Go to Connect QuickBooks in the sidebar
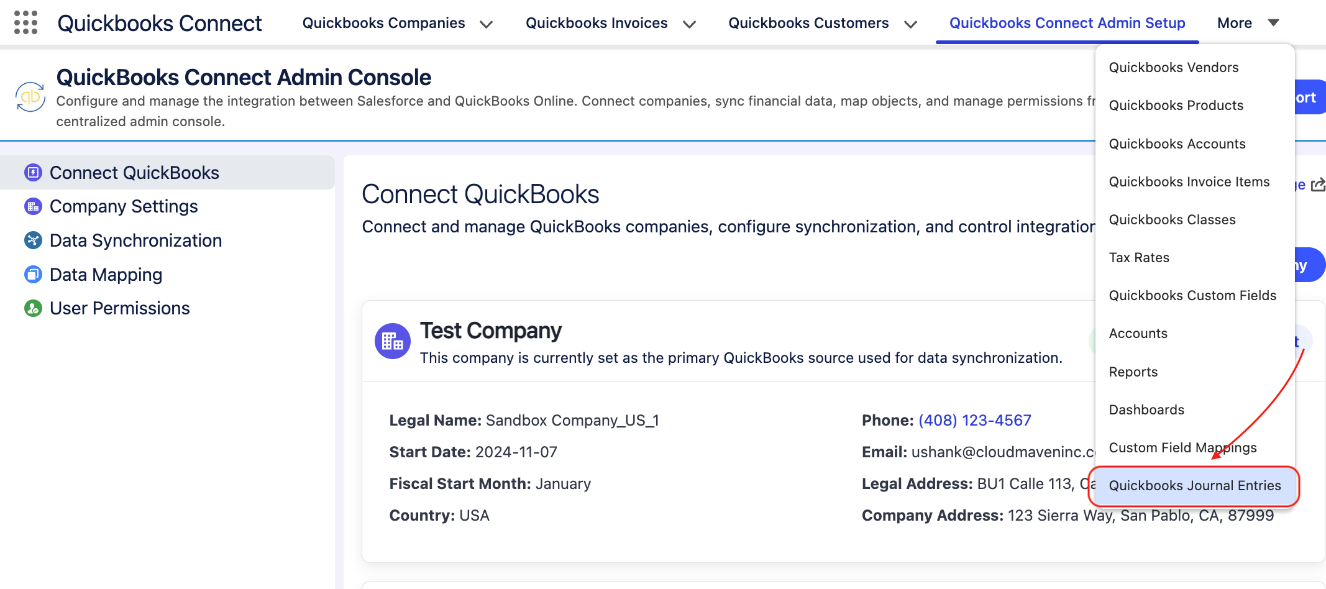 (x=167, y=172)
